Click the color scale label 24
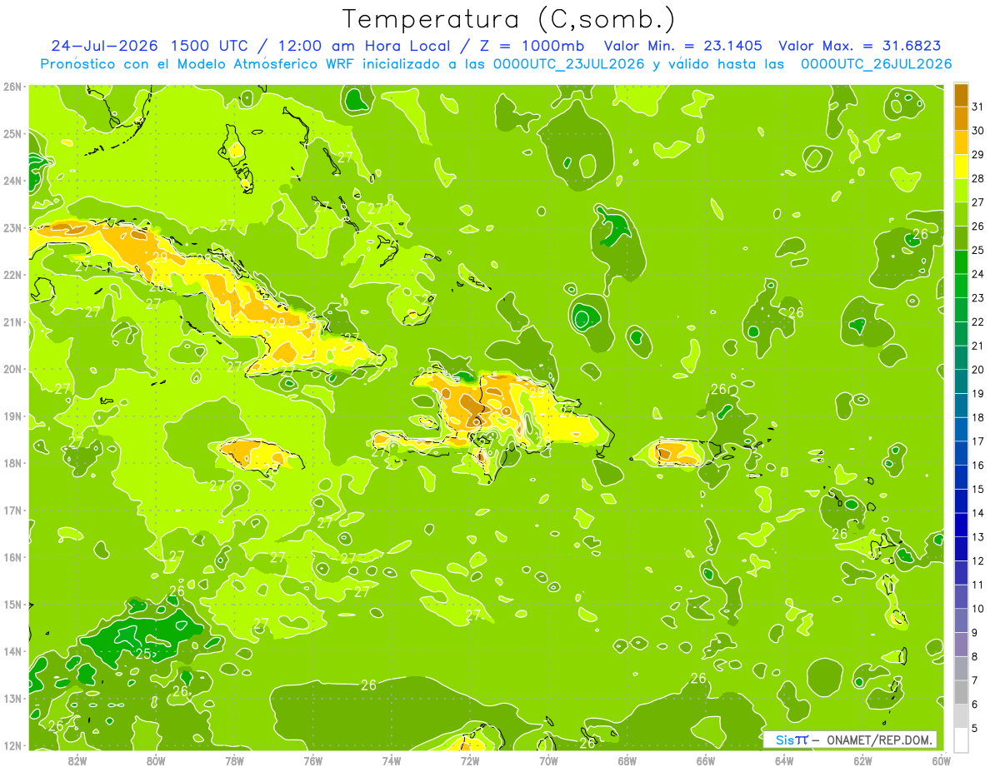Viewport: 1000px width, 772px height. tap(977, 274)
